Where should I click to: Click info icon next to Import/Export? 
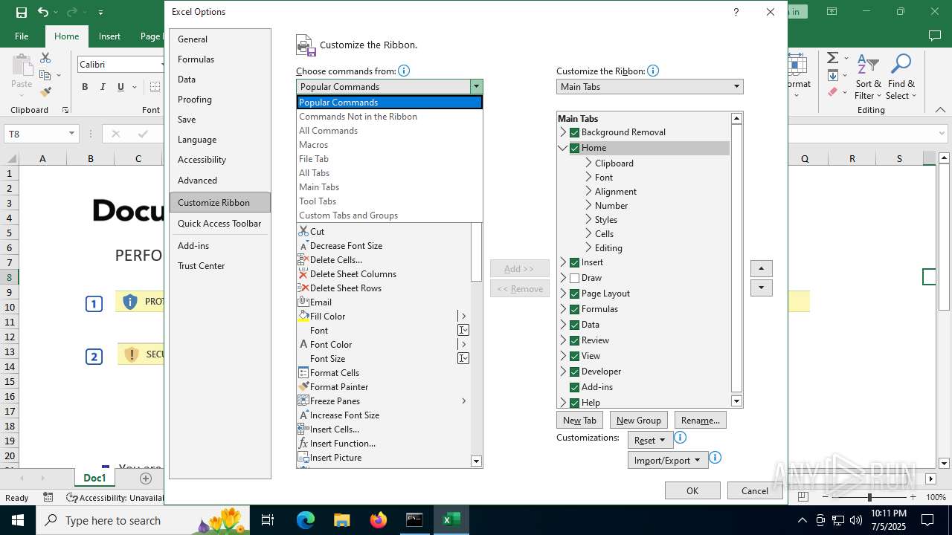715,458
